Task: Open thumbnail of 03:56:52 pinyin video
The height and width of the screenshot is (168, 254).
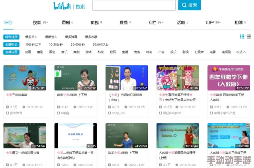Action: point(127,78)
